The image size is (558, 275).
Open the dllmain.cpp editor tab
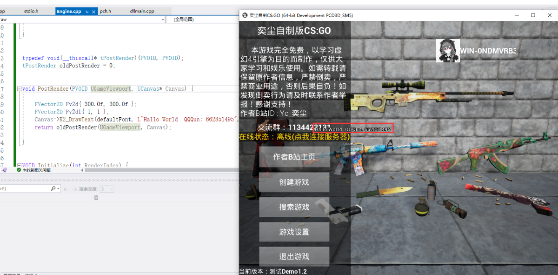pos(143,11)
